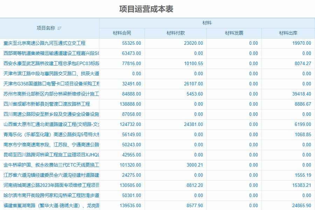Click the 金牛桥梁护国 ETC天线更换 project link

(x=49, y=164)
